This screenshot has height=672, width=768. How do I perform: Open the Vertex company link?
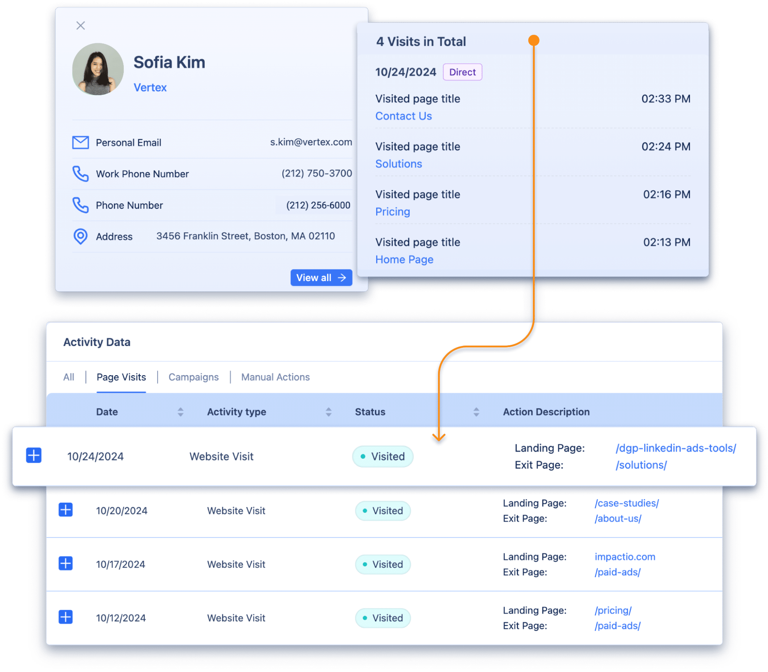click(x=150, y=88)
